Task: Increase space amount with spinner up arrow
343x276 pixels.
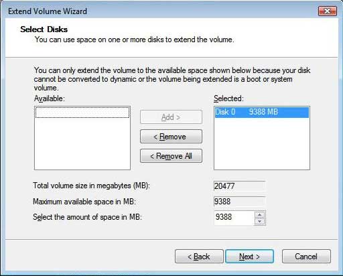Action: click(259, 215)
